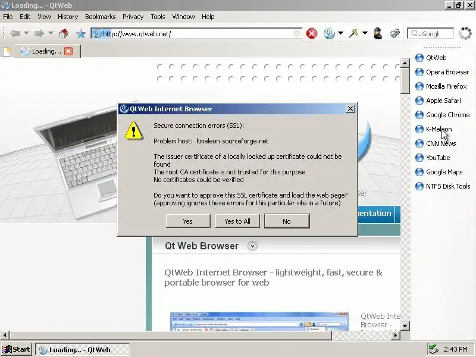Click the magic wand tool icon
Viewport: 476px width, 357px height.
pos(353,33)
